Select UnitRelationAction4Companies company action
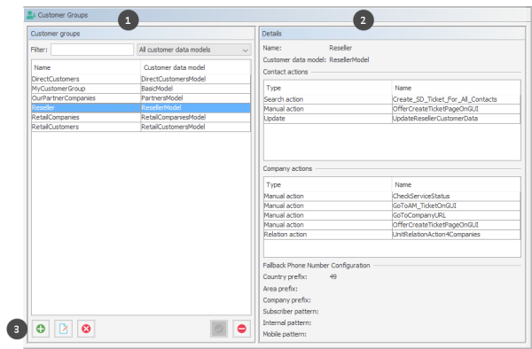 [456, 235]
